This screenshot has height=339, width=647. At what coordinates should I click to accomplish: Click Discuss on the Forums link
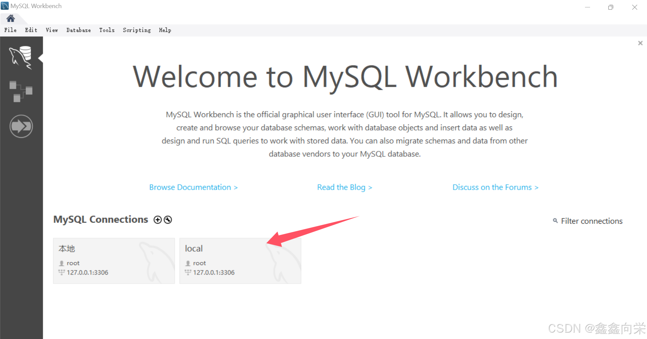495,187
